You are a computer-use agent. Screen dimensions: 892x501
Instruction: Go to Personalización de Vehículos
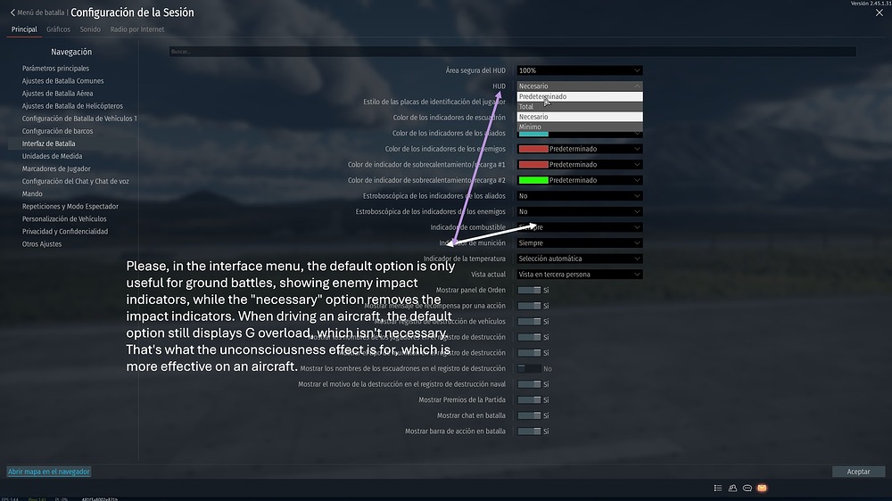pos(64,219)
